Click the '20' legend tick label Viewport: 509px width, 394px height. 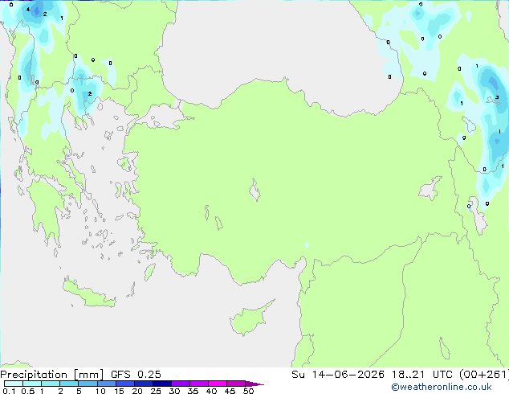pos(137,391)
